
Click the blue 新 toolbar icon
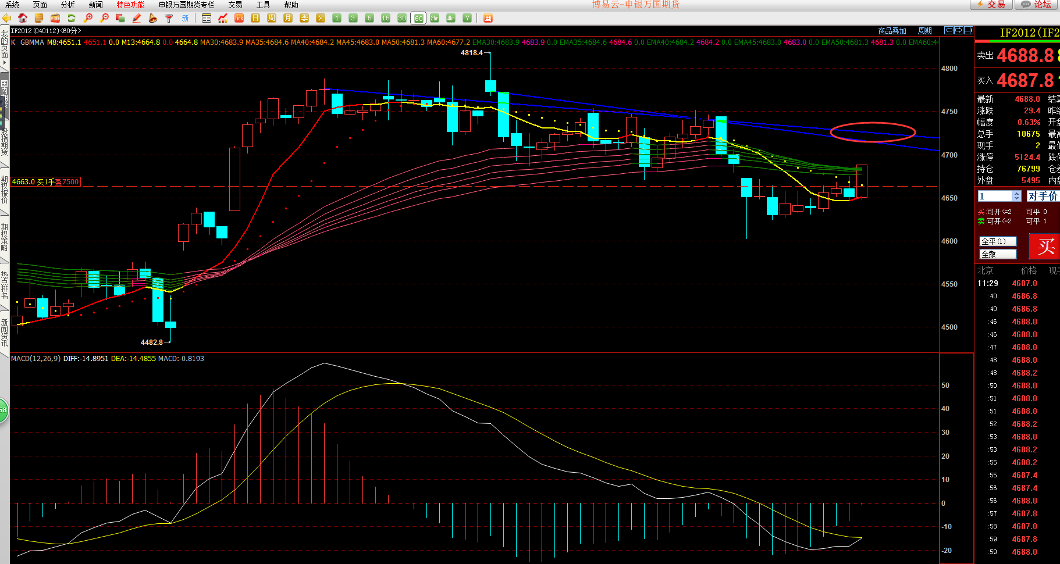pyautogui.click(x=185, y=18)
